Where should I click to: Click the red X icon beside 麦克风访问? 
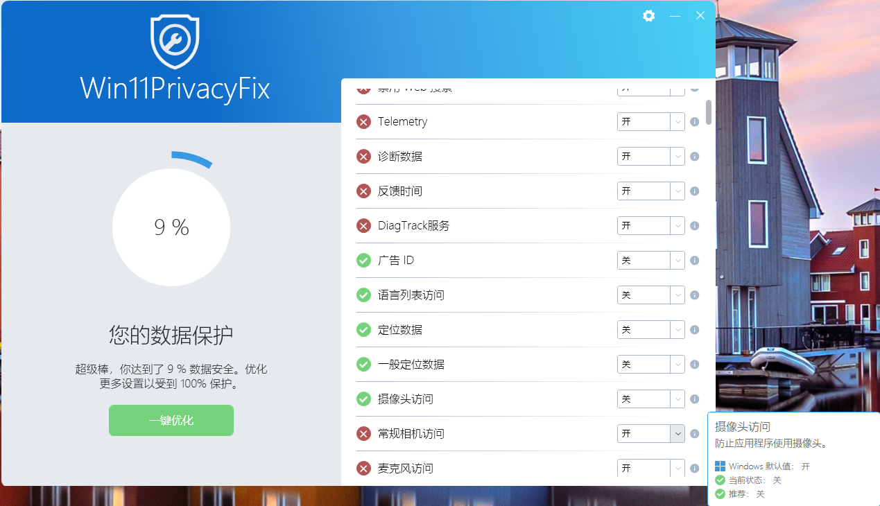point(363,469)
